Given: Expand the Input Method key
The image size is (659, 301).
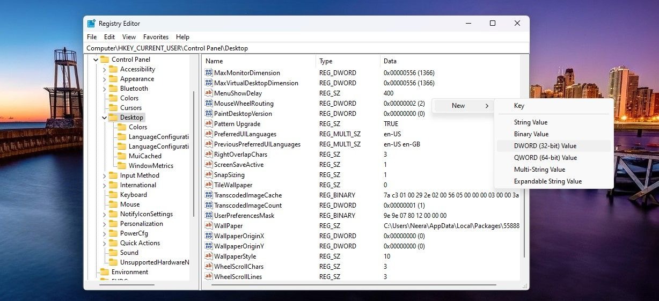Looking at the screenshot, I should click(105, 175).
